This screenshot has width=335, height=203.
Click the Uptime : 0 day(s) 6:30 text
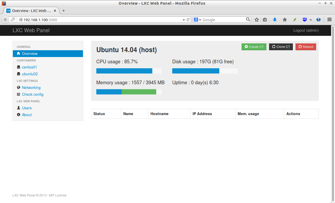coord(195,83)
